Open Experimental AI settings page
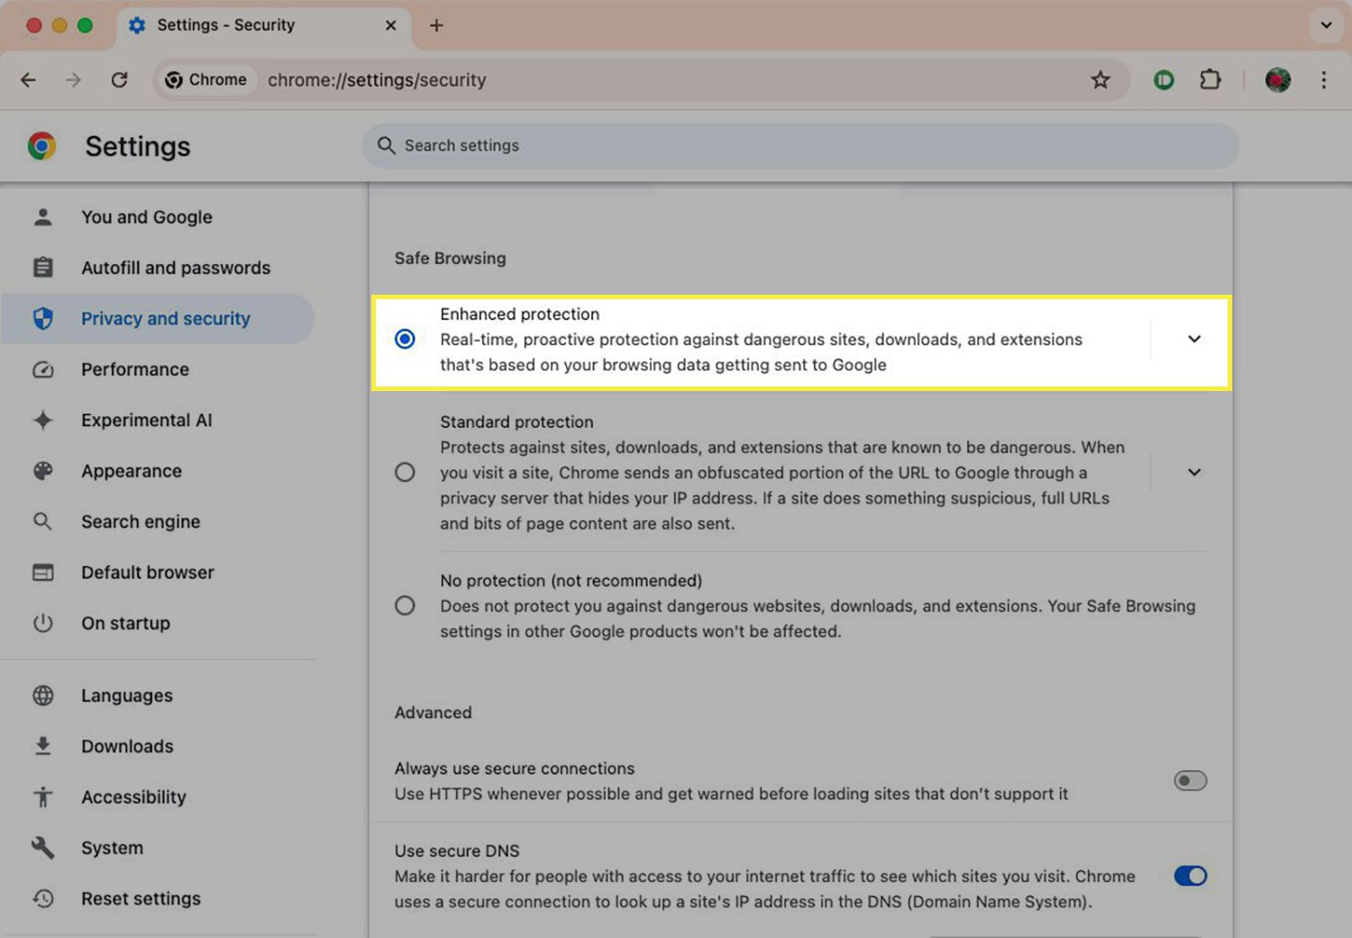The height and width of the screenshot is (938, 1352). (146, 420)
